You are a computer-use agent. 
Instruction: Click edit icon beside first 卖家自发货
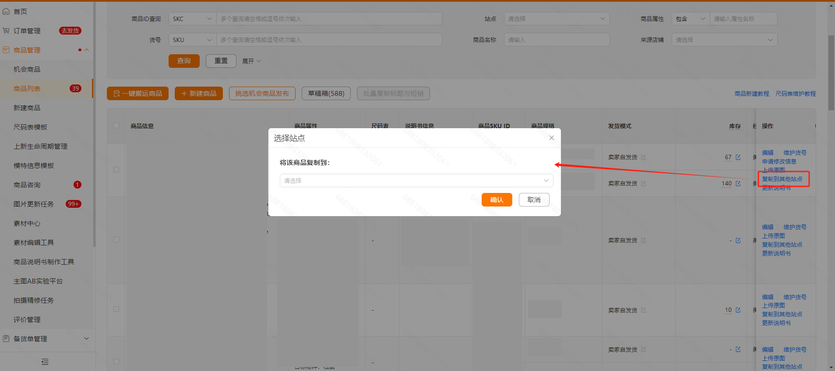click(644, 157)
